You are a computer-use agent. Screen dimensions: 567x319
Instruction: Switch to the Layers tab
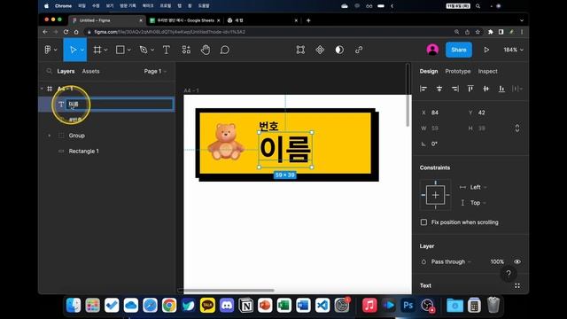tap(66, 71)
